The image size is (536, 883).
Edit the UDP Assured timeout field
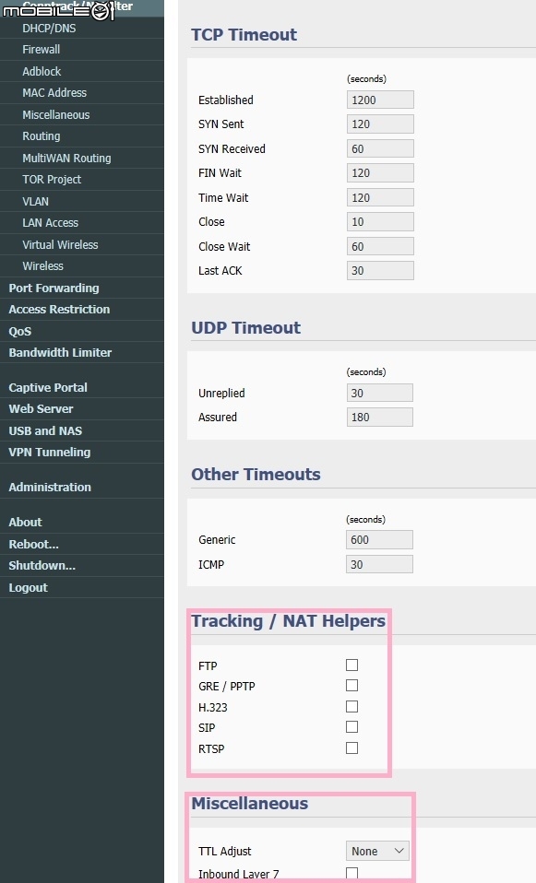coord(380,418)
